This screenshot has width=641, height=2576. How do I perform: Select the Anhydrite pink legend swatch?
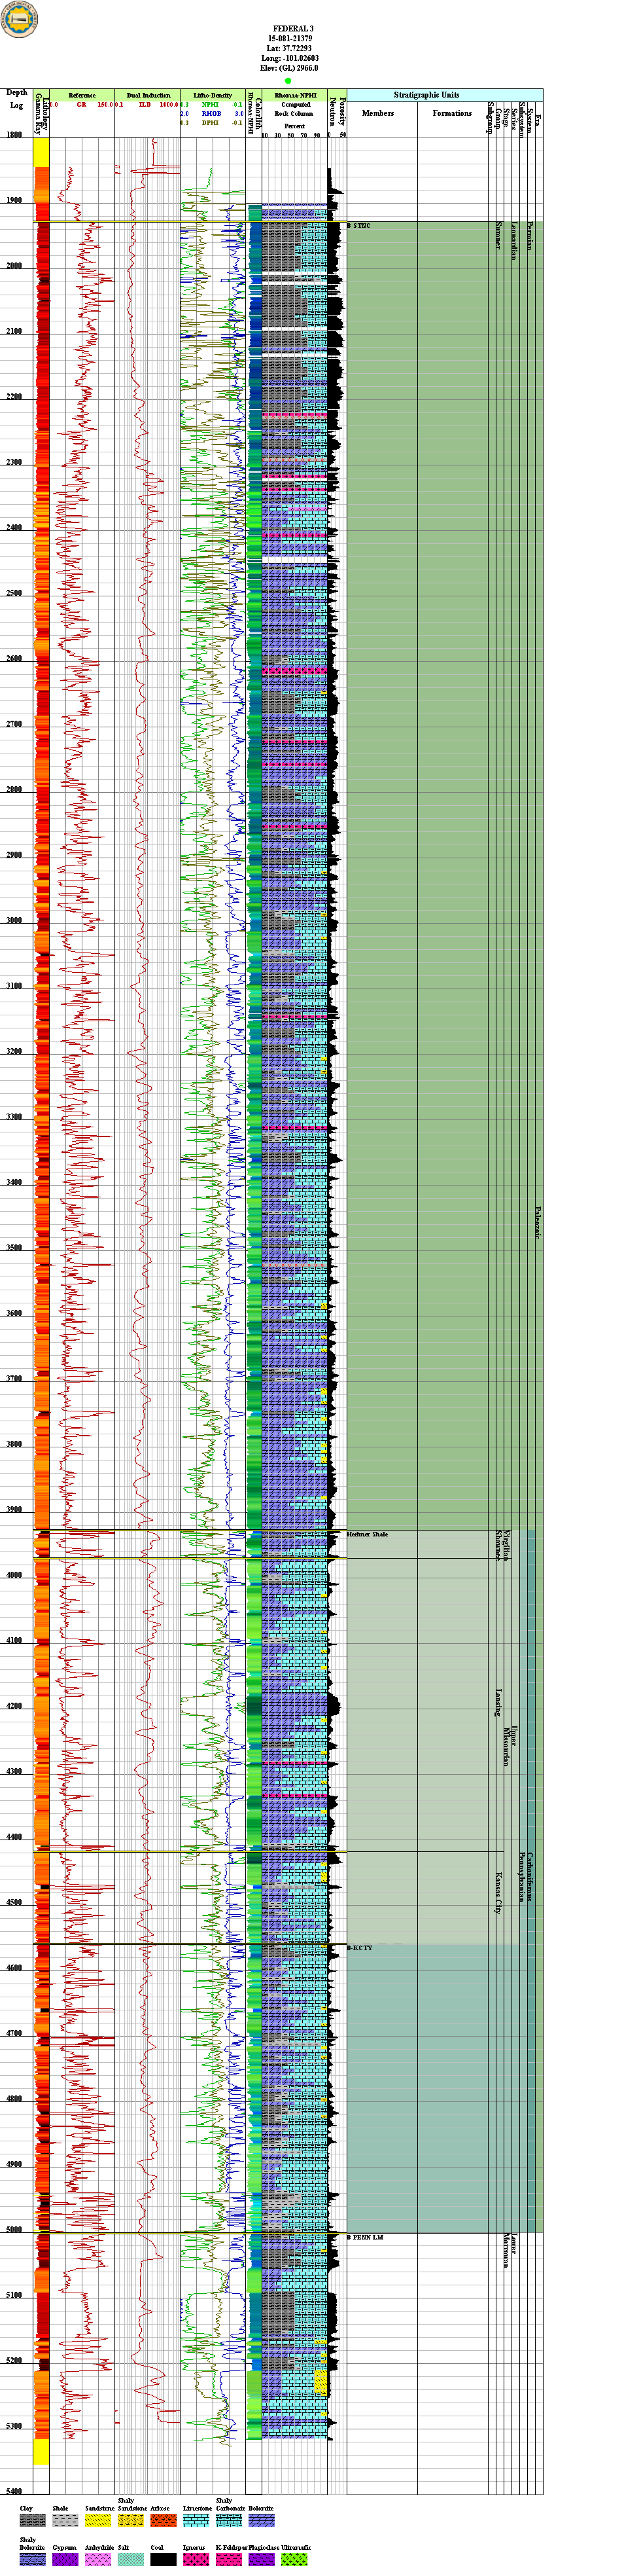tap(98, 2560)
